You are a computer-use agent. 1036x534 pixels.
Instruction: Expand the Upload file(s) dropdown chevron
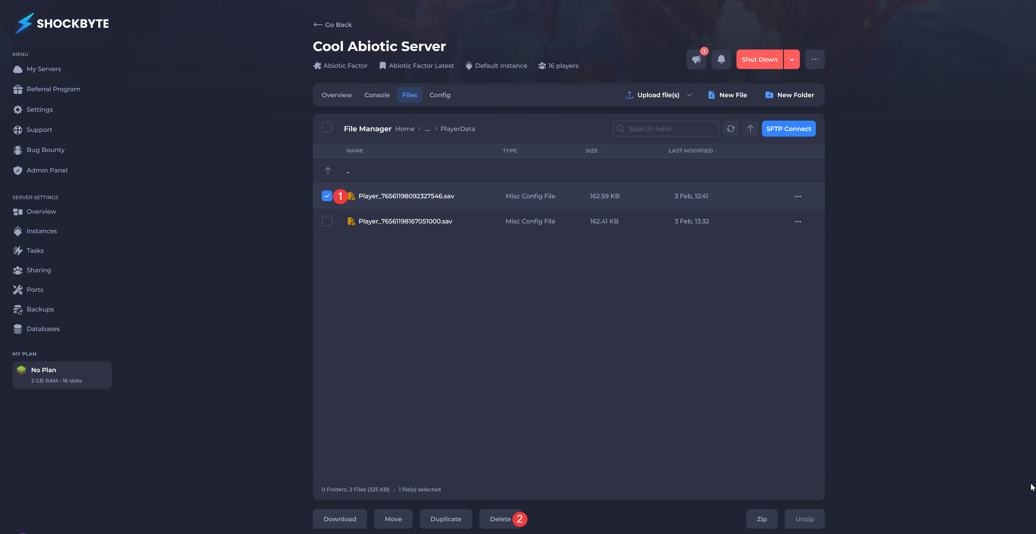tap(689, 95)
